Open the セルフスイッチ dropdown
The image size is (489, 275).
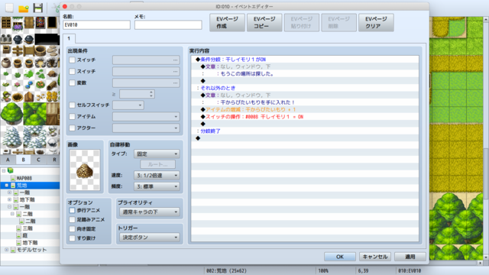pos(128,105)
